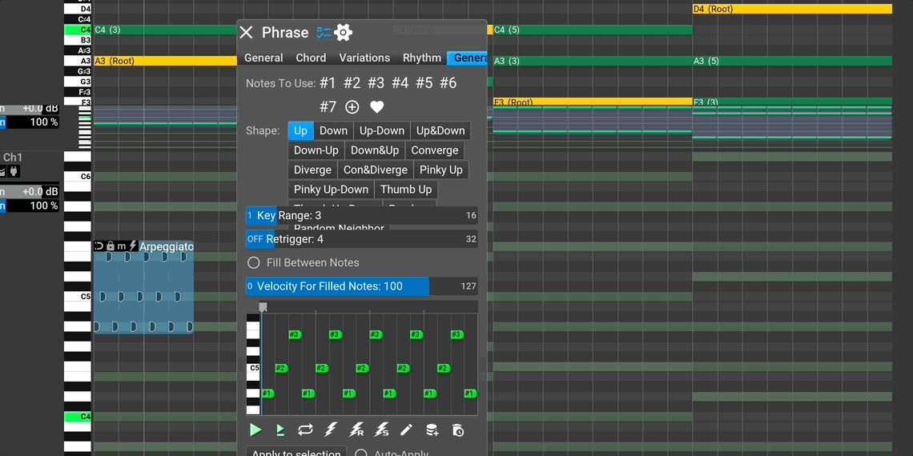The width and height of the screenshot is (913, 456).
Task: Select the F3 (Root) note
Action: pos(593,102)
